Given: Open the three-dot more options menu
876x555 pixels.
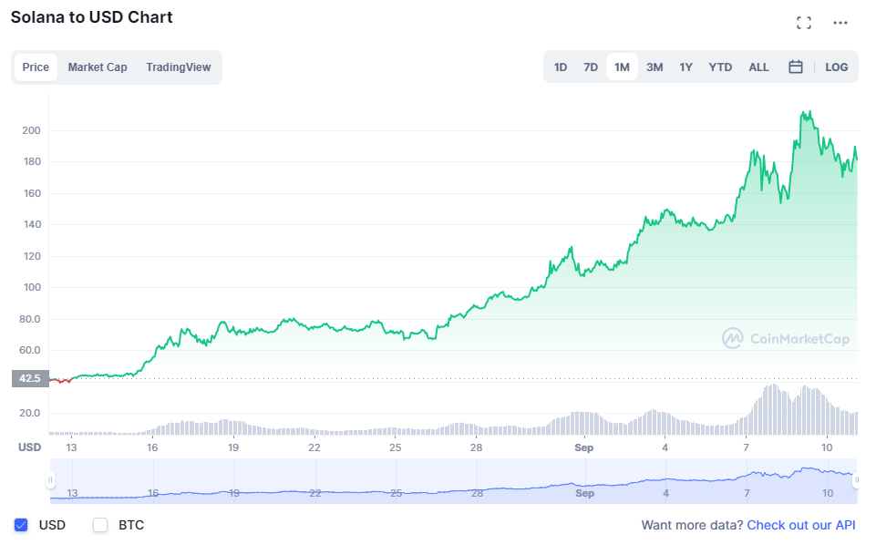Looking at the screenshot, I should pos(840,23).
